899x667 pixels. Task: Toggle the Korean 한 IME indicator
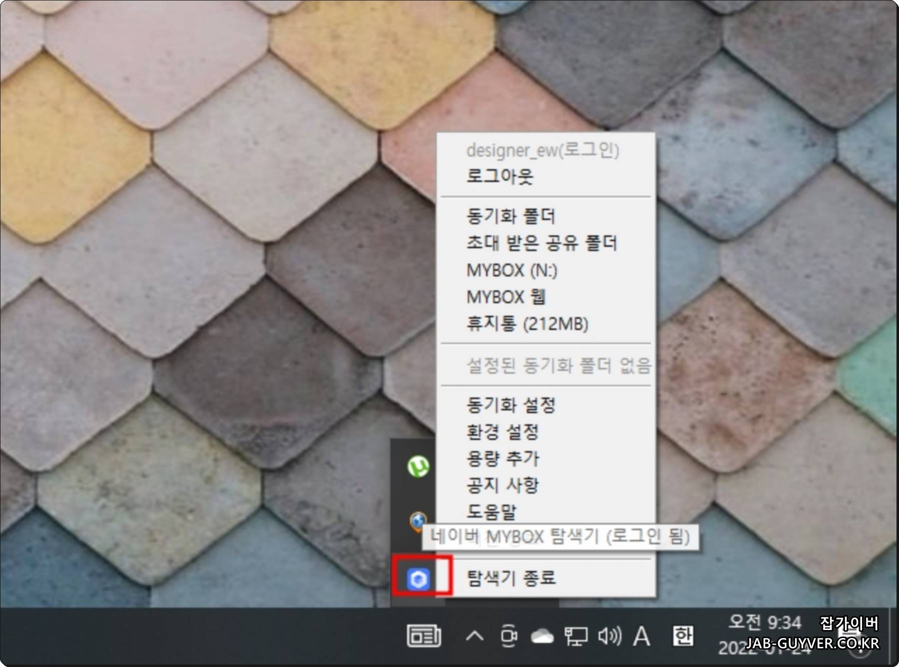coord(683,636)
